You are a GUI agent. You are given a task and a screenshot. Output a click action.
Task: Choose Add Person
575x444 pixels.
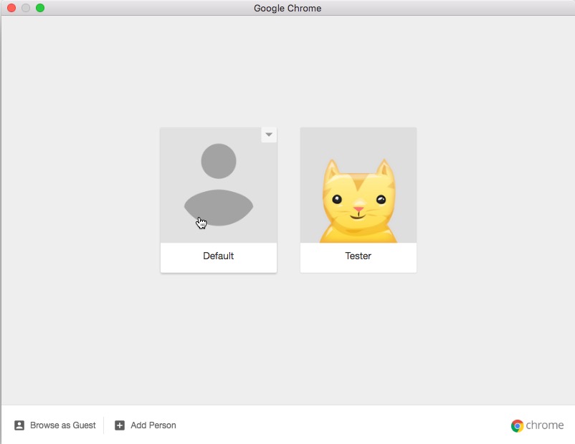pyautogui.click(x=153, y=425)
